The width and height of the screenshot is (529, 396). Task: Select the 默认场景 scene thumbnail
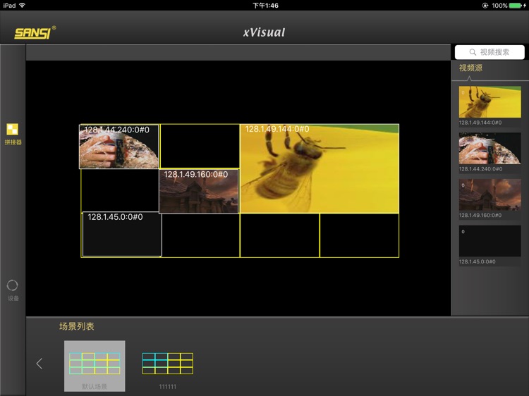pyautogui.click(x=95, y=366)
